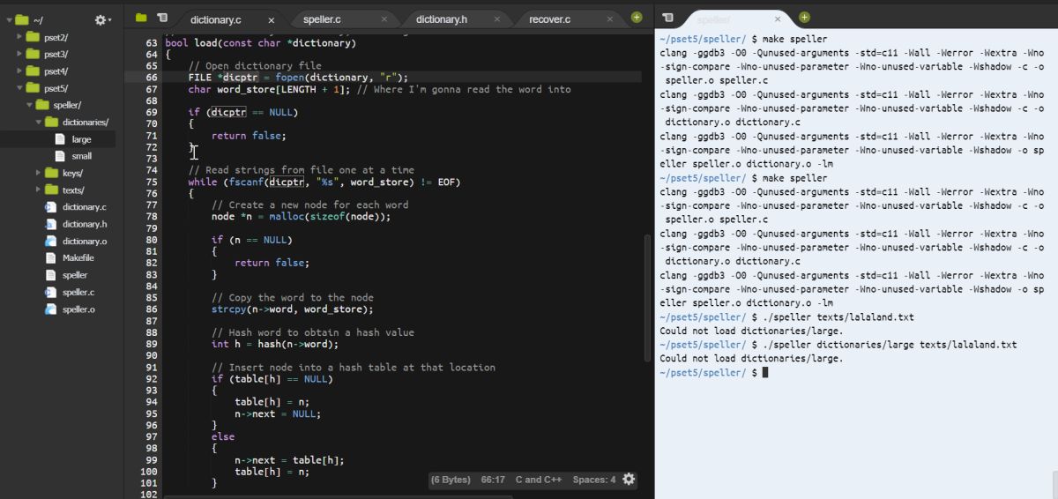Select the file named large
Image resolution: width=1058 pixels, height=499 pixels.
(x=81, y=139)
